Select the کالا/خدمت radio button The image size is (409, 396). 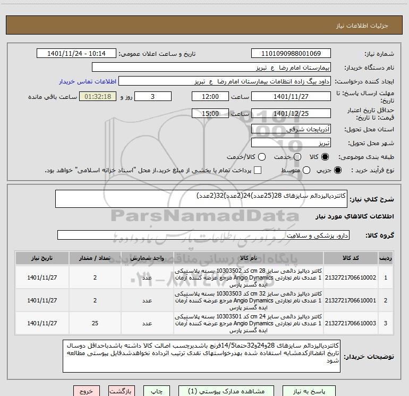(x=262, y=157)
